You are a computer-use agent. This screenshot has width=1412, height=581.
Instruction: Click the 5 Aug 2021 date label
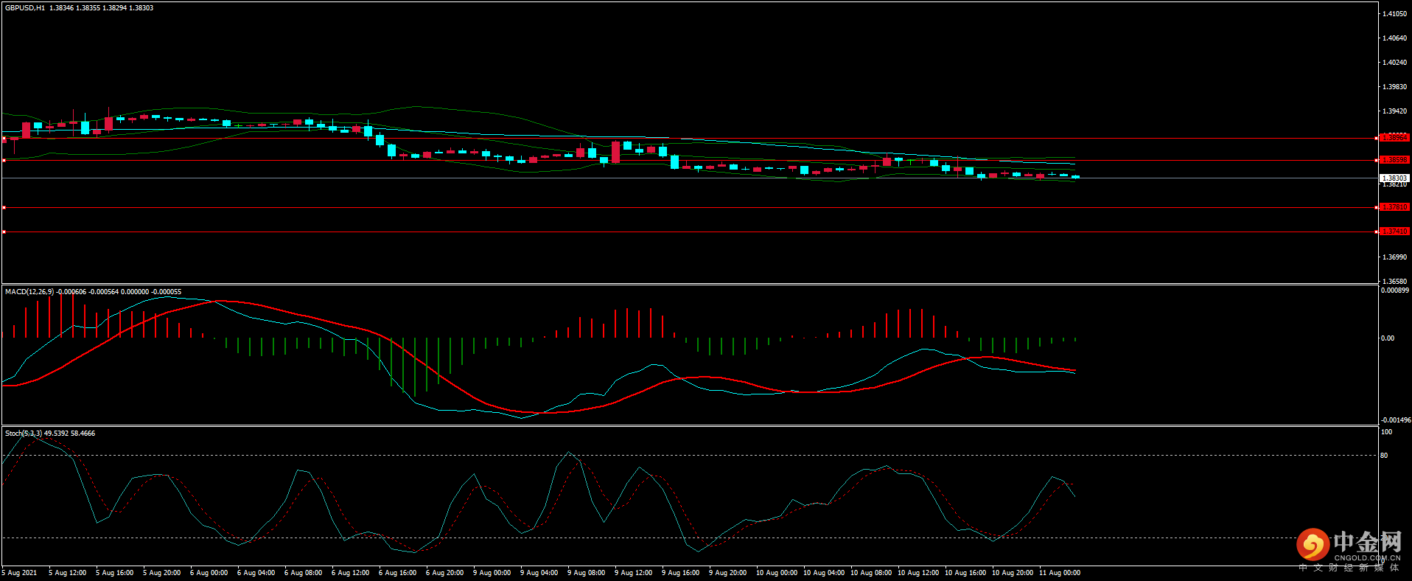click(20, 573)
